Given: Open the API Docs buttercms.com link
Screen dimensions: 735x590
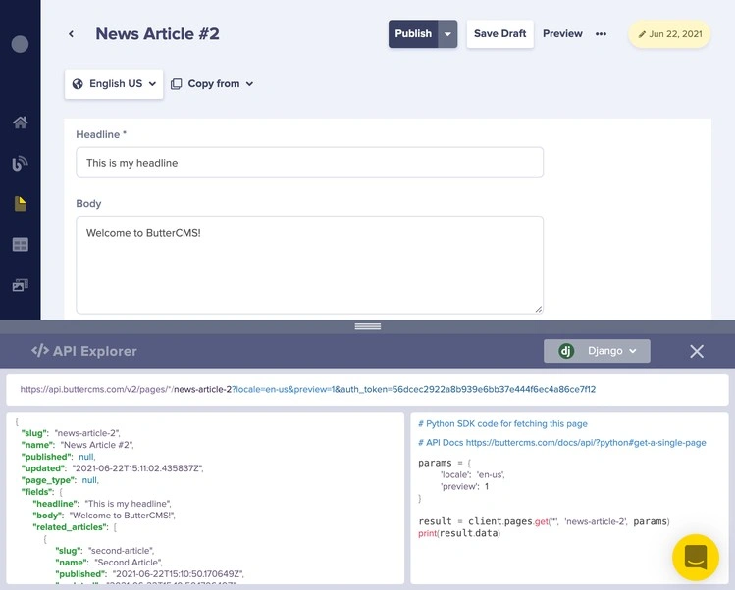Looking at the screenshot, I should tap(586, 443).
